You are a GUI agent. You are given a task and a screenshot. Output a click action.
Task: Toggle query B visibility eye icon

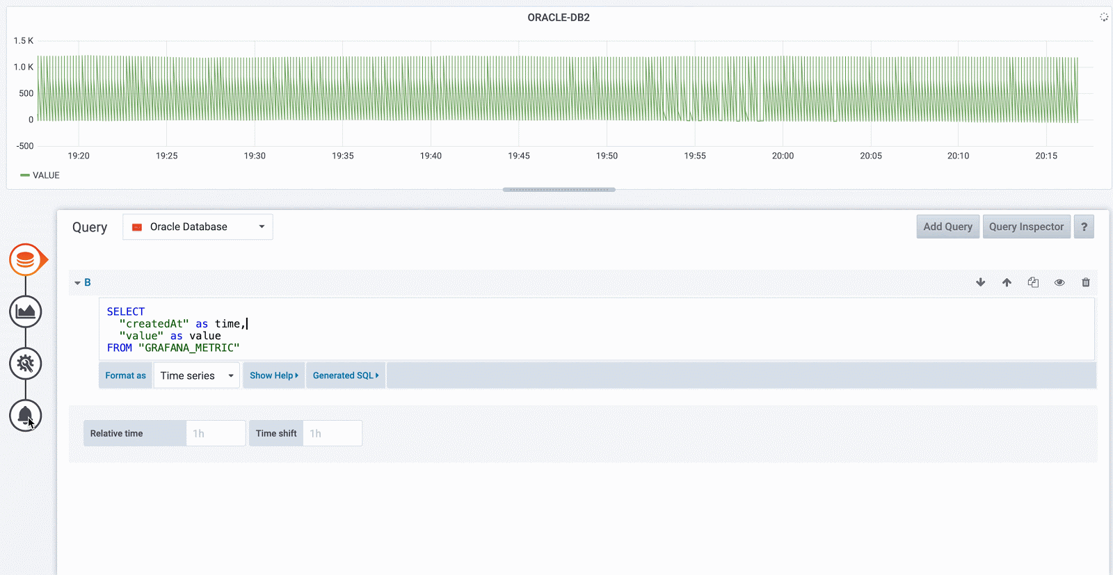1059,282
